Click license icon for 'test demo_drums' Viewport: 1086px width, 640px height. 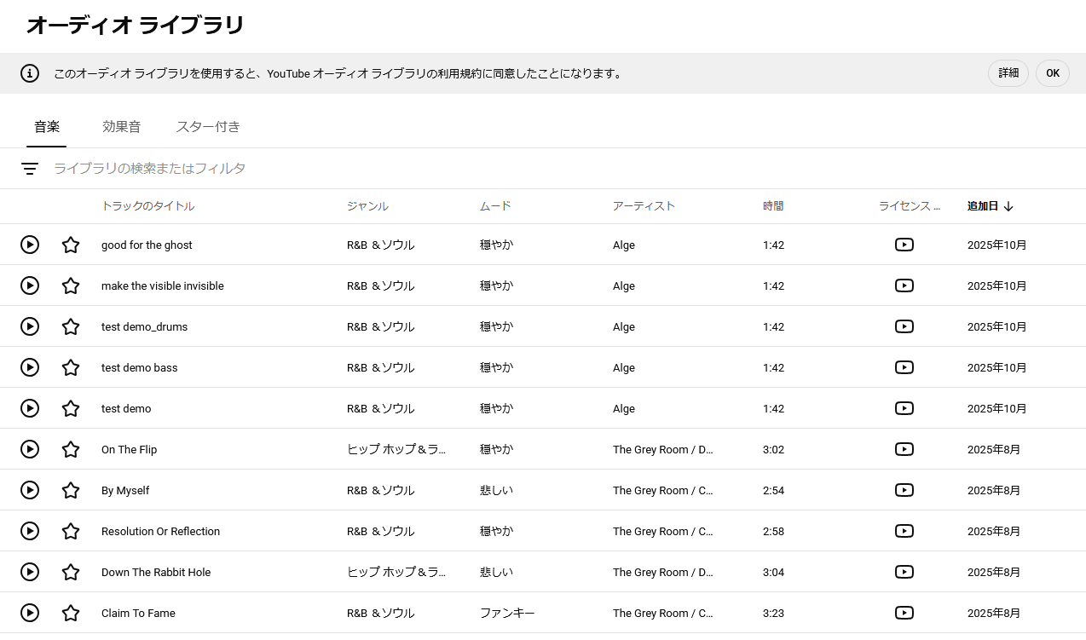point(904,326)
